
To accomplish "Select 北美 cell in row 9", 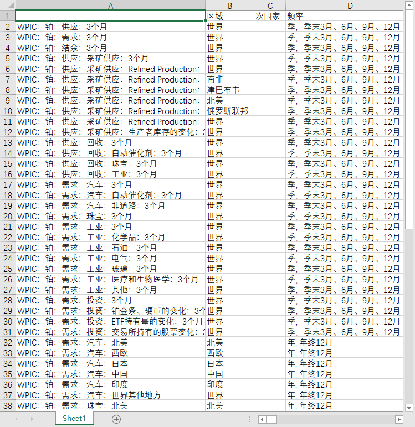I will point(230,100).
